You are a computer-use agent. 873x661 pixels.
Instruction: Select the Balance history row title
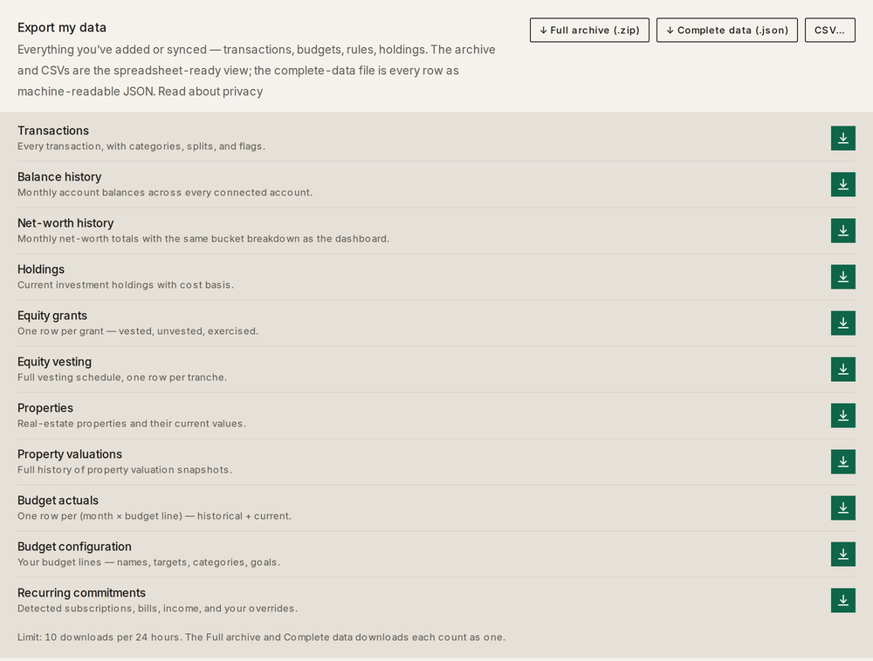click(59, 177)
